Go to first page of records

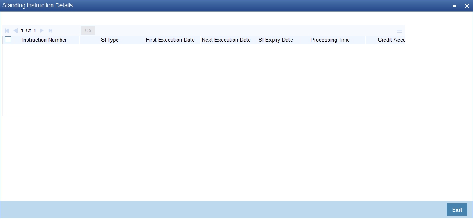pyautogui.click(x=7, y=30)
